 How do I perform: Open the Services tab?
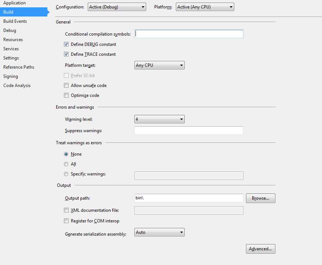coord(11,49)
